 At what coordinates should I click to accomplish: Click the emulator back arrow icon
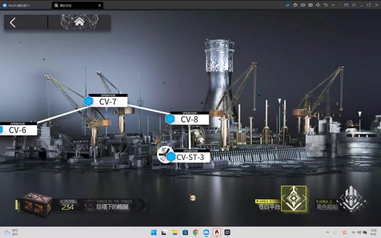326,5
